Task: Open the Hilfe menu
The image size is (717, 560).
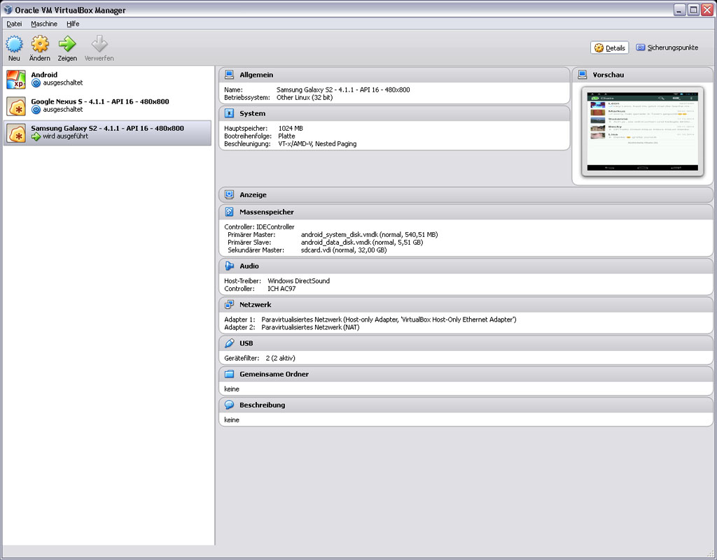Action: (73, 24)
